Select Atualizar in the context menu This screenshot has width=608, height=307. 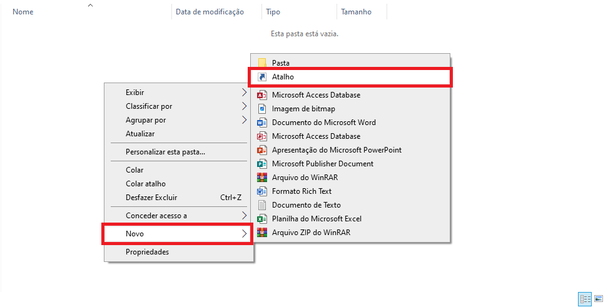(x=140, y=134)
